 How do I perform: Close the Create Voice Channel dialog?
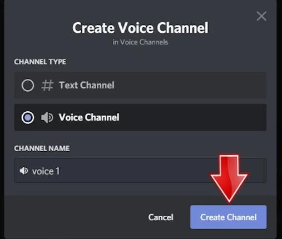point(261,16)
